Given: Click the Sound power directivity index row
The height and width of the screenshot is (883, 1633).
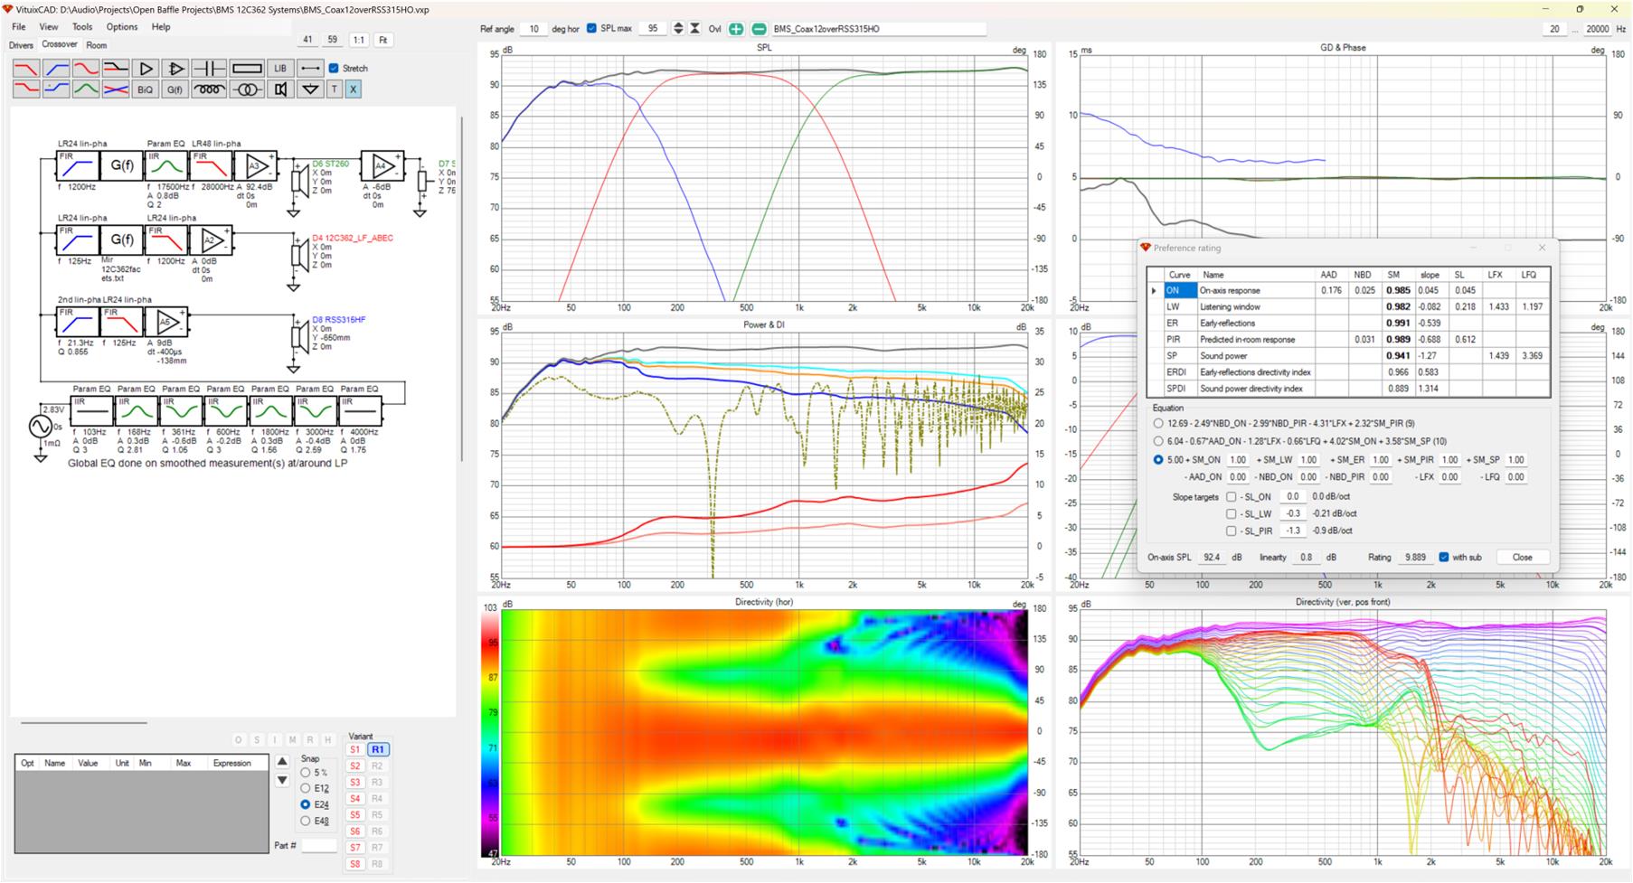Looking at the screenshot, I should click(1348, 389).
